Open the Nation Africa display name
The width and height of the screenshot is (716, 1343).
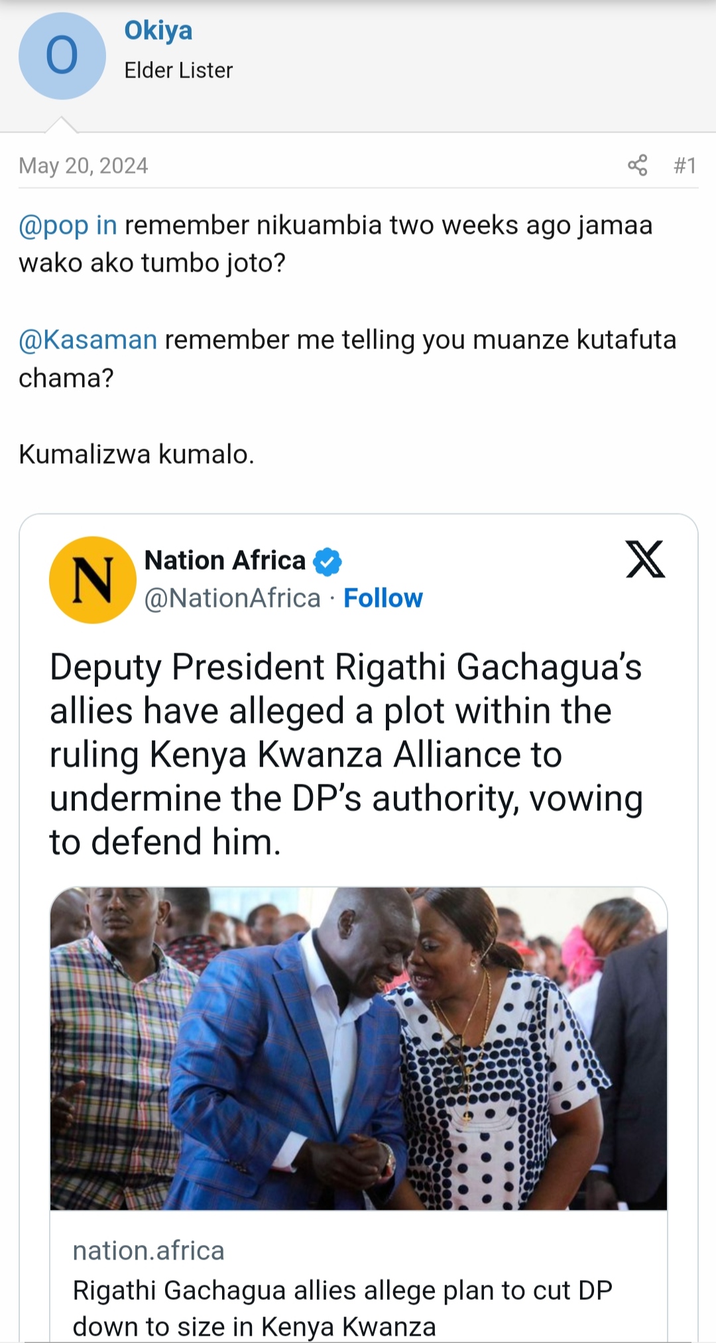click(x=225, y=561)
